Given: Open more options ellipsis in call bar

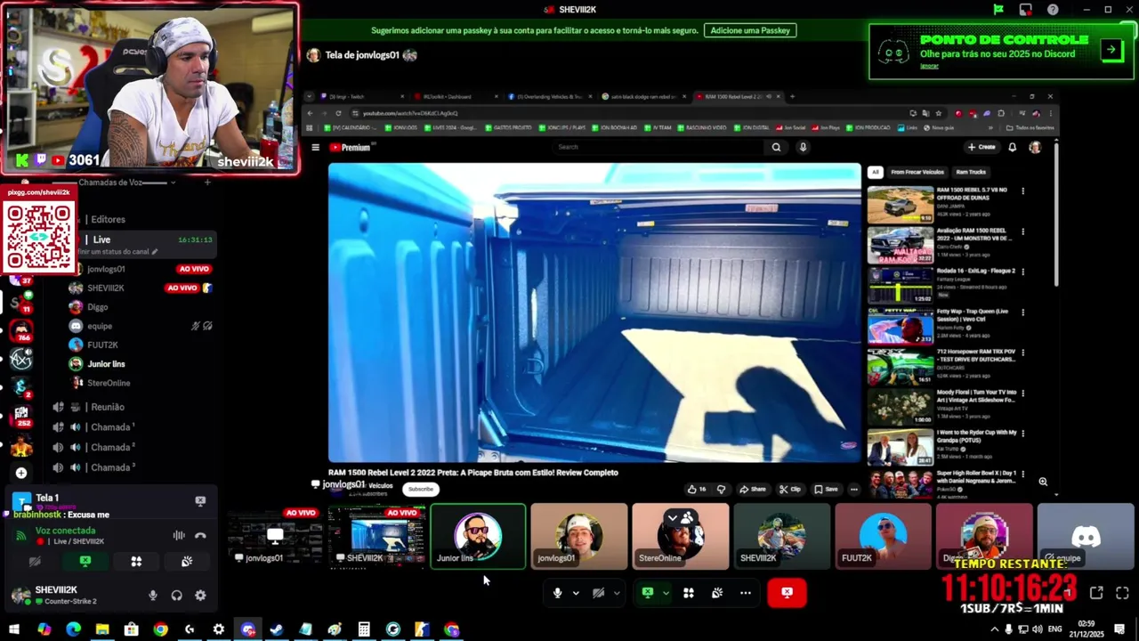Looking at the screenshot, I should click(x=746, y=593).
